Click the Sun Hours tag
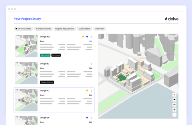Viewport: 192px width, 125px height. 56,55
